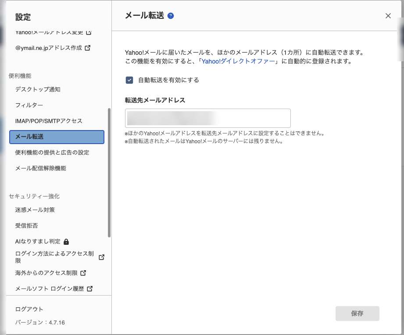The width and height of the screenshot is (404, 335).
Task: Uncheck the 自動転送を有効にする checkbox
Action: click(x=129, y=80)
